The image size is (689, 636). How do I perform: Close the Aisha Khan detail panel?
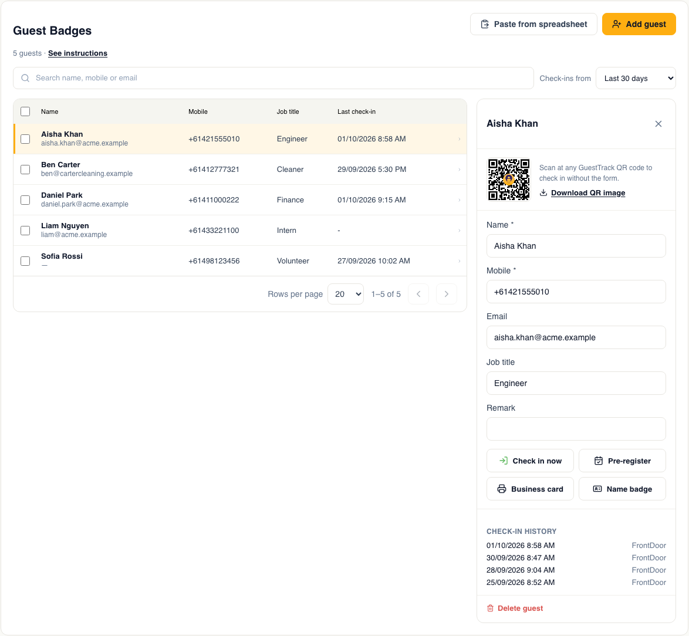(658, 124)
